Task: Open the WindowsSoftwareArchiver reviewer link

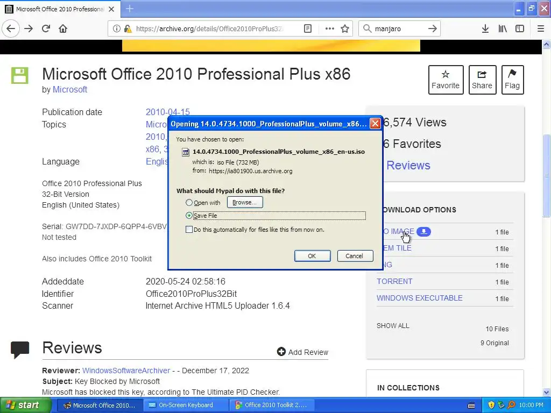Action: point(126,371)
